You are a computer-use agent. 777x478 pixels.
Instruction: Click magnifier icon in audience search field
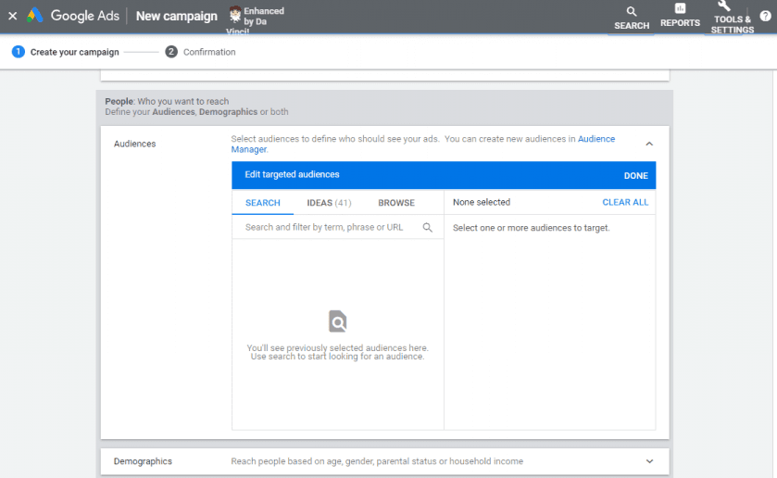428,228
